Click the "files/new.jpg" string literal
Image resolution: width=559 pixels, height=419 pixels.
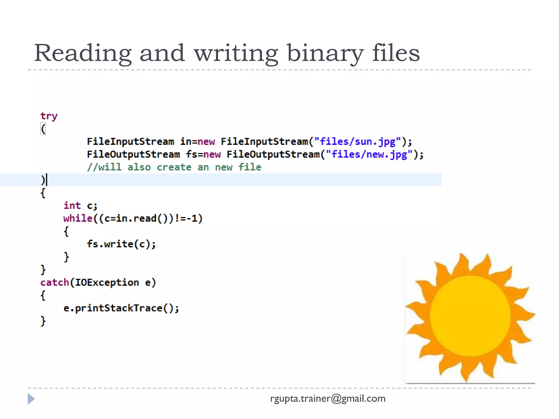point(369,154)
